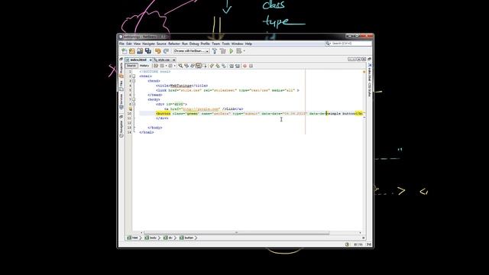The height and width of the screenshot is (275, 489).
Task: Open minimized Files side panel
Action: pyautogui.click(x=121, y=86)
